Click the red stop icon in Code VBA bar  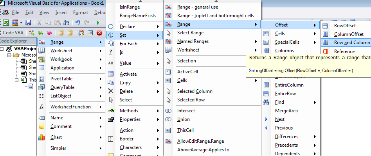click(x=99, y=33)
